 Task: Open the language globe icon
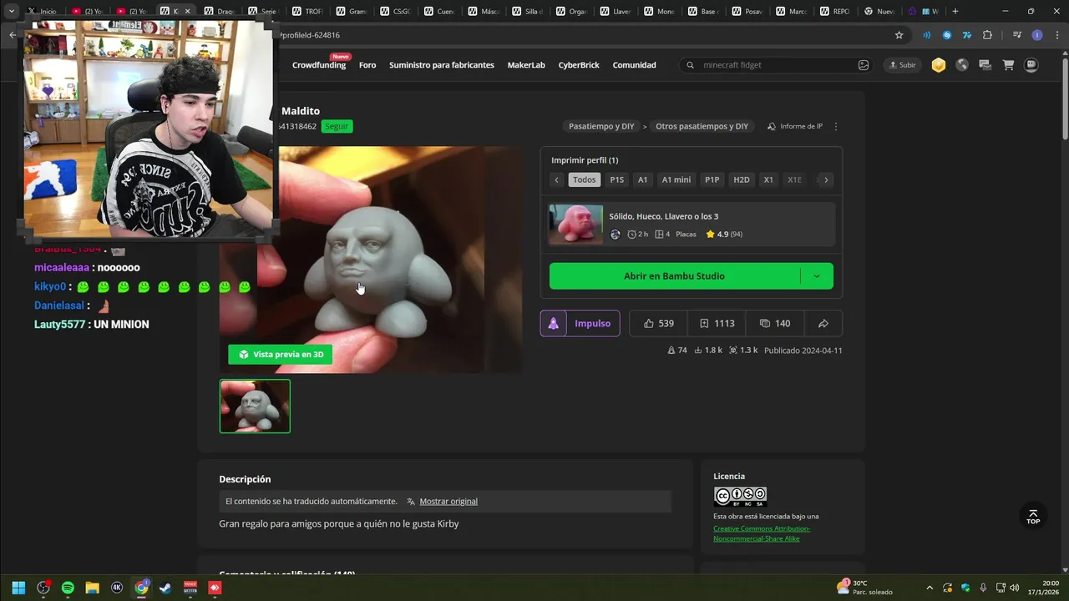click(x=962, y=65)
